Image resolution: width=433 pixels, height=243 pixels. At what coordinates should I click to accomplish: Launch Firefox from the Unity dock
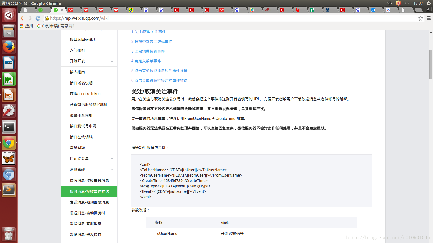[9, 47]
